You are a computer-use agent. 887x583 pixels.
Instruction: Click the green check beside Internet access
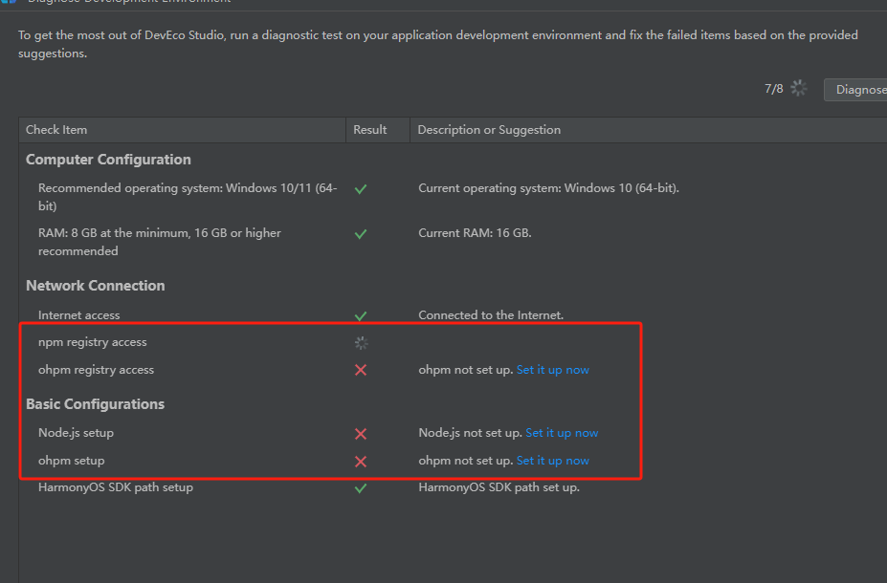[x=361, y=315]
